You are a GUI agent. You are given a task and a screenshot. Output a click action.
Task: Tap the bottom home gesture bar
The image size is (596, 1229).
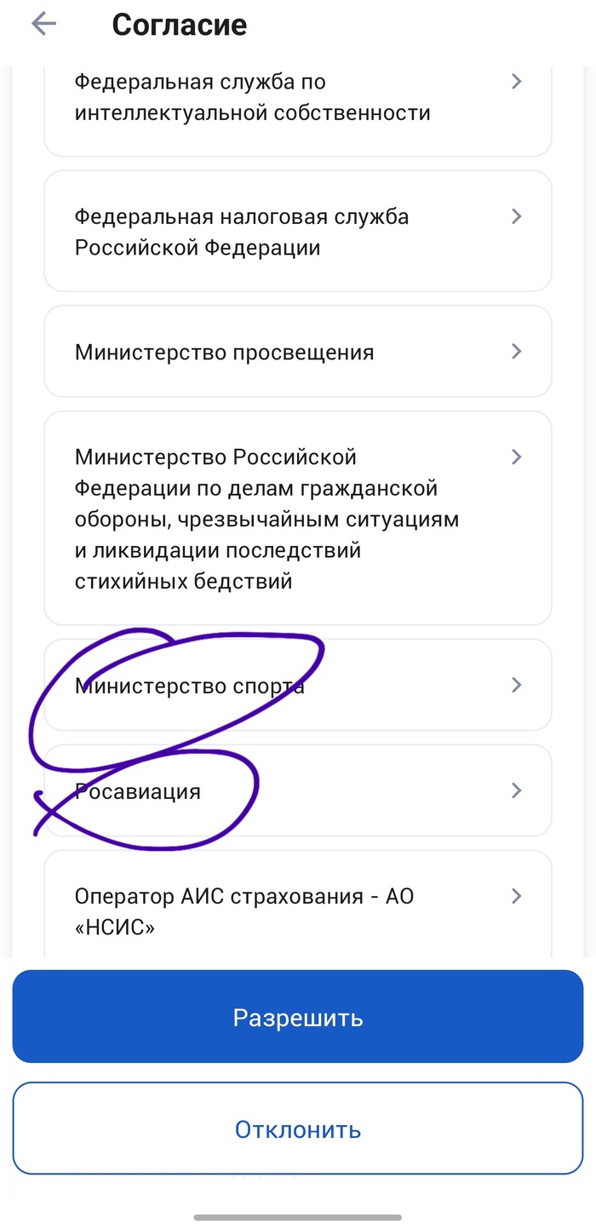click(298, 1217)
